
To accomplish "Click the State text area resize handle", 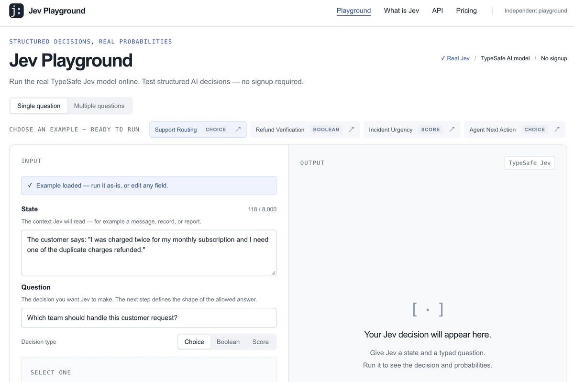I will (x=273, y=273).
